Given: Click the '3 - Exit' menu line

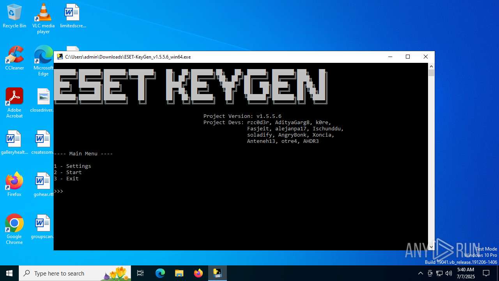Looking at the screenshot, I should pyautogui.click(x=66, y=178).
